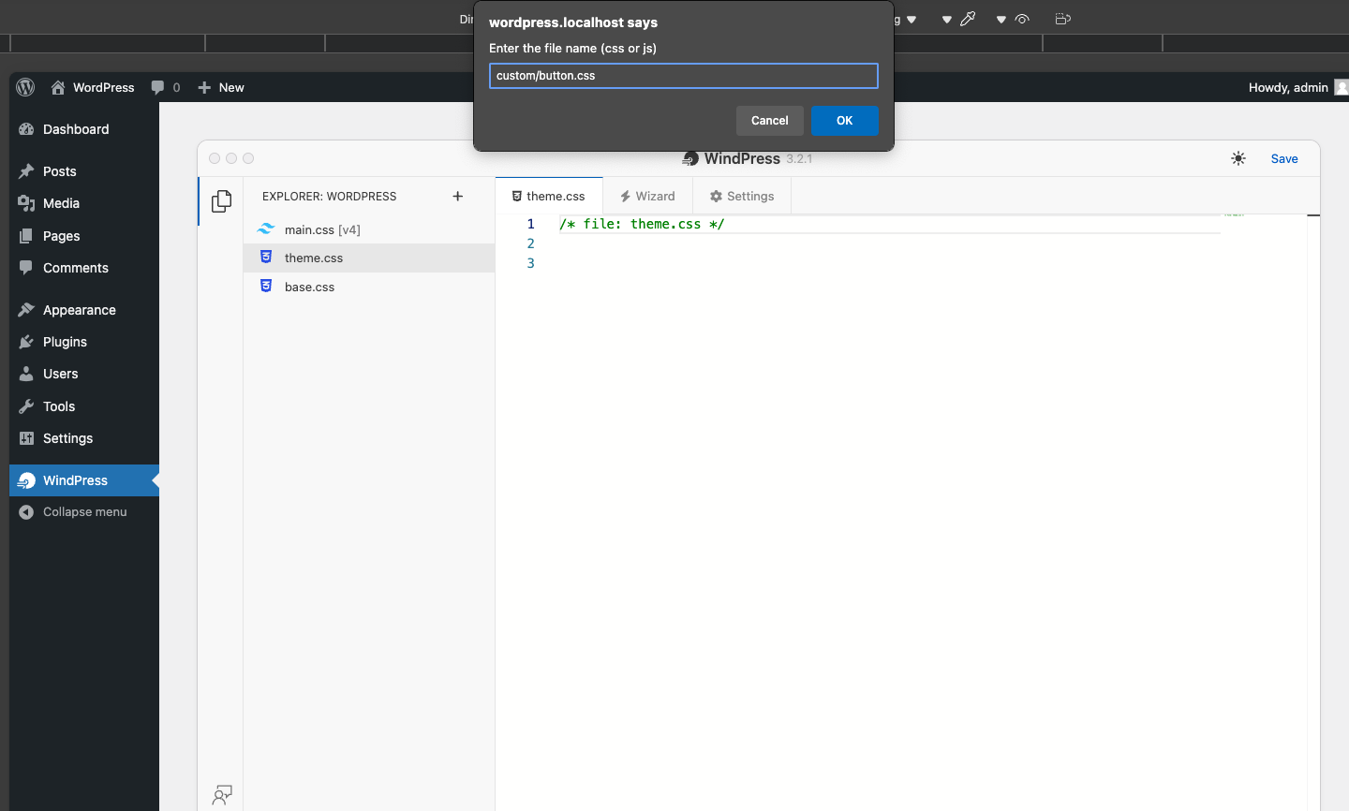Image resolution: width=1349 pixels, height=811 pixels.
Task: Click the plus icon to add new file
Action: click(x=458, y=196)
